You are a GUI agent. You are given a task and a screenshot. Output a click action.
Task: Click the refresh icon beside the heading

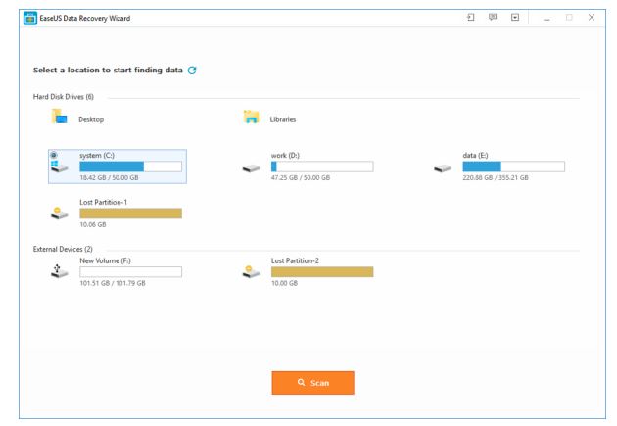pyautogui.click(x=192, y=70)
